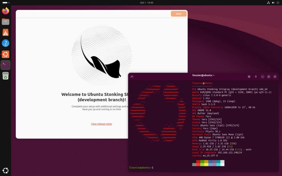Click the stingray illustration in welcome window
The height and width of the screenshot is (176, 282).
pos(102,56)
